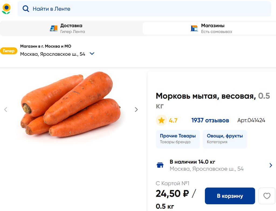
Task: Click the yellow Гипер badge
Action: point(9,51)
